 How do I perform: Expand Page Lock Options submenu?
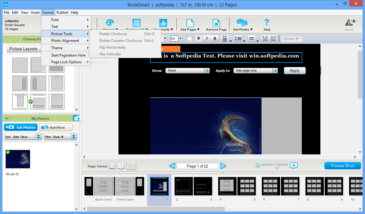tap(66, 62)
